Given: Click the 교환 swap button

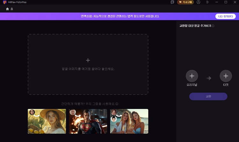Looking at the screenshot, I should pos(208,96).
